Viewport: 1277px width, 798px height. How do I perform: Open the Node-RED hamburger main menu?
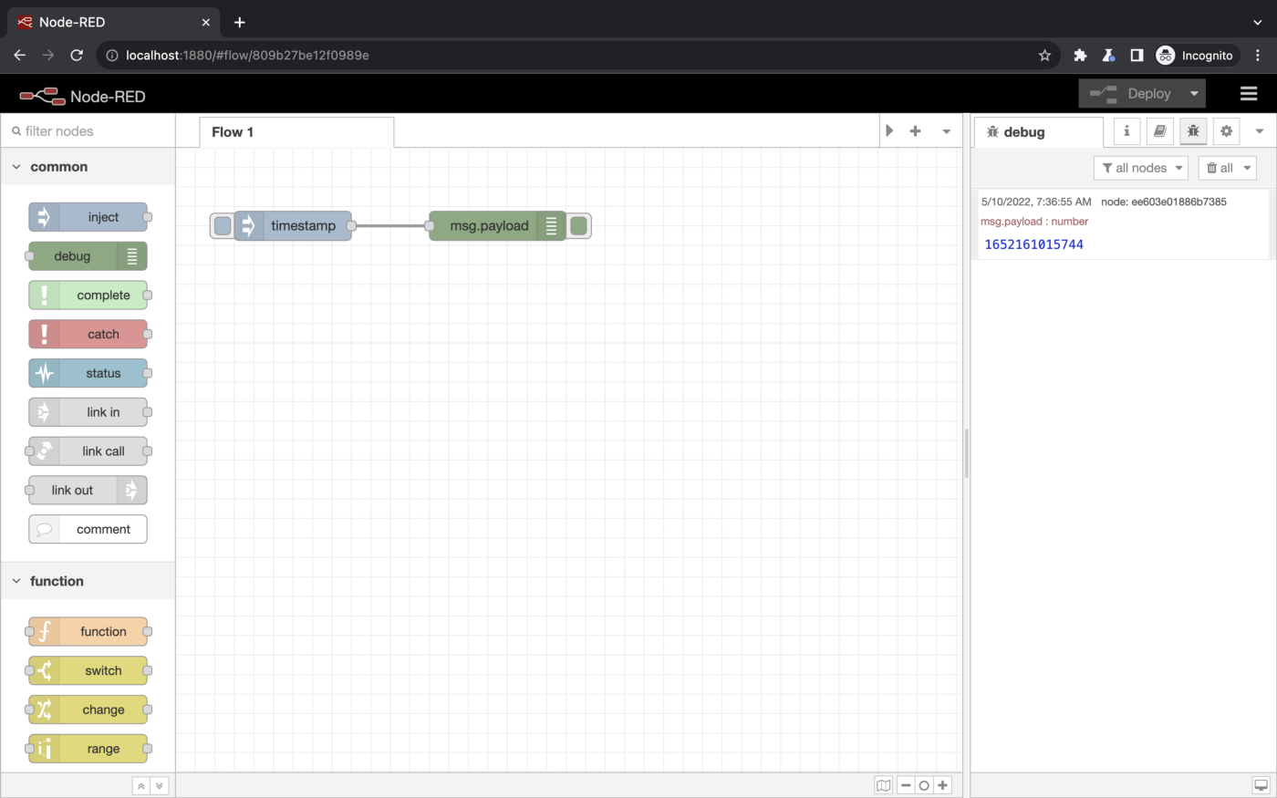pyautogui.click(x=1249, y=94)
